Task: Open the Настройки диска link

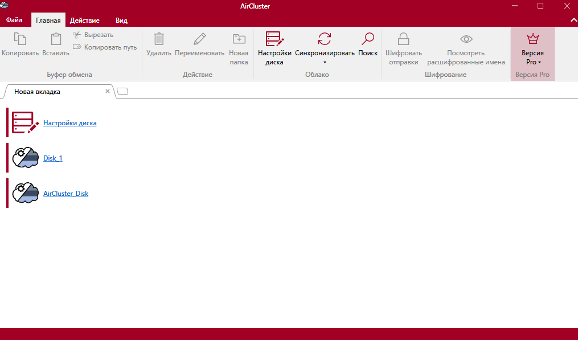Action: [x=70, y=123]
